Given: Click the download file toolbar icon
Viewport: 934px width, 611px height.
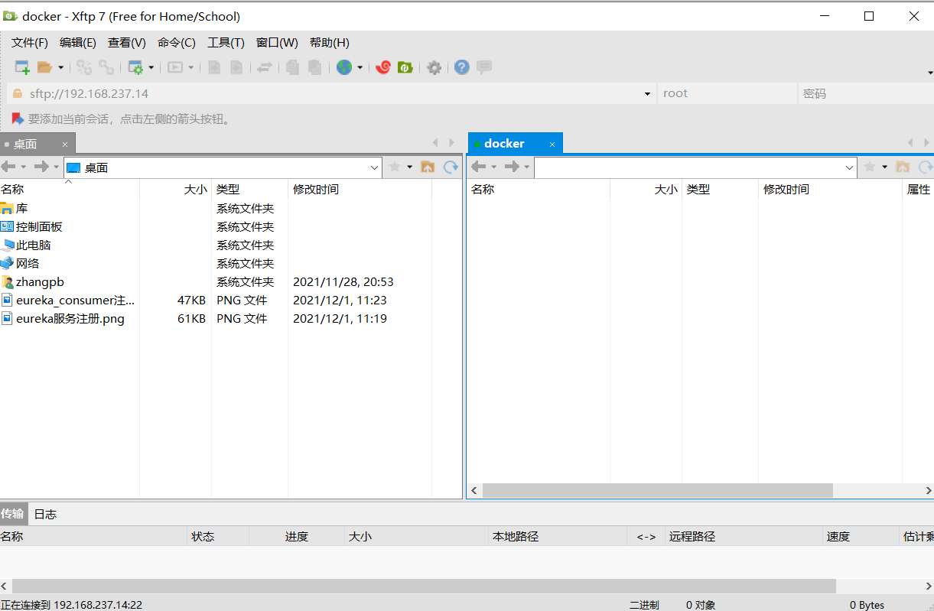Looking at the screenshot, I should click(236, 67).
